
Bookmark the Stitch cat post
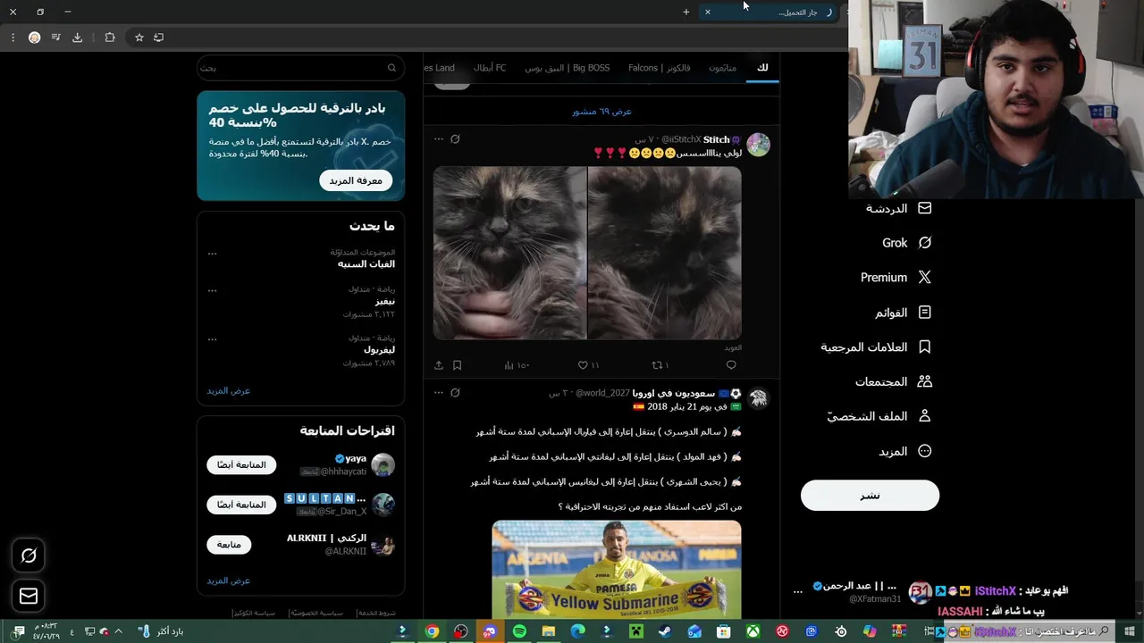click(x=457, y=365)
